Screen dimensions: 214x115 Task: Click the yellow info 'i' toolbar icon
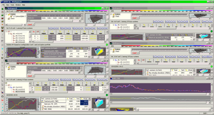tap(2, 52)
